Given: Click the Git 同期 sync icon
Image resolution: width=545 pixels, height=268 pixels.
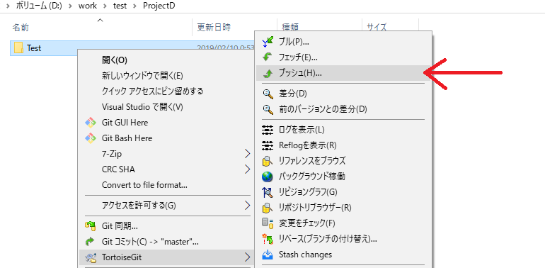Looking at the screenshot, I should (90, 226).
